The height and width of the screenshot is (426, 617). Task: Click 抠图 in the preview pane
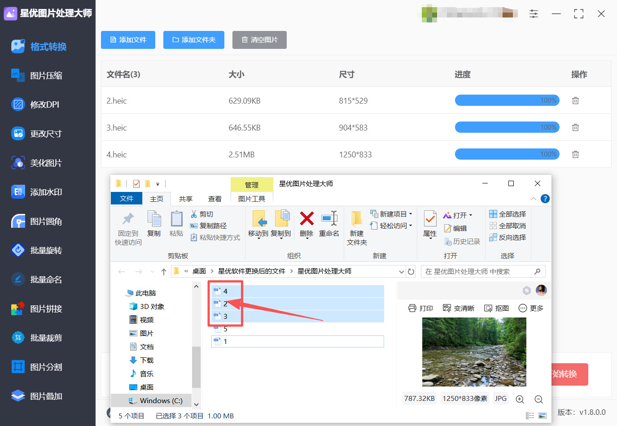coord(497,308)
